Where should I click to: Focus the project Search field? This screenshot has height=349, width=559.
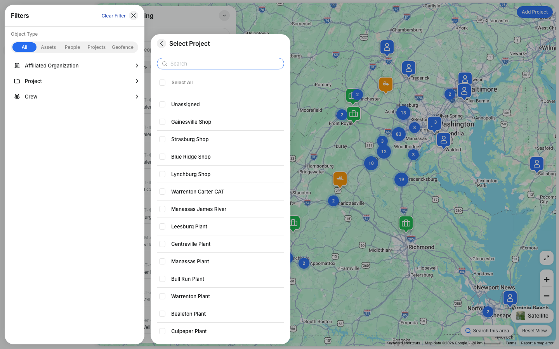(x=220, y=64)
